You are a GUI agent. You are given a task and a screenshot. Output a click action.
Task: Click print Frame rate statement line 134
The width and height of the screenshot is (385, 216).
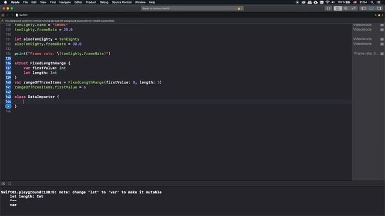point(63,53)
